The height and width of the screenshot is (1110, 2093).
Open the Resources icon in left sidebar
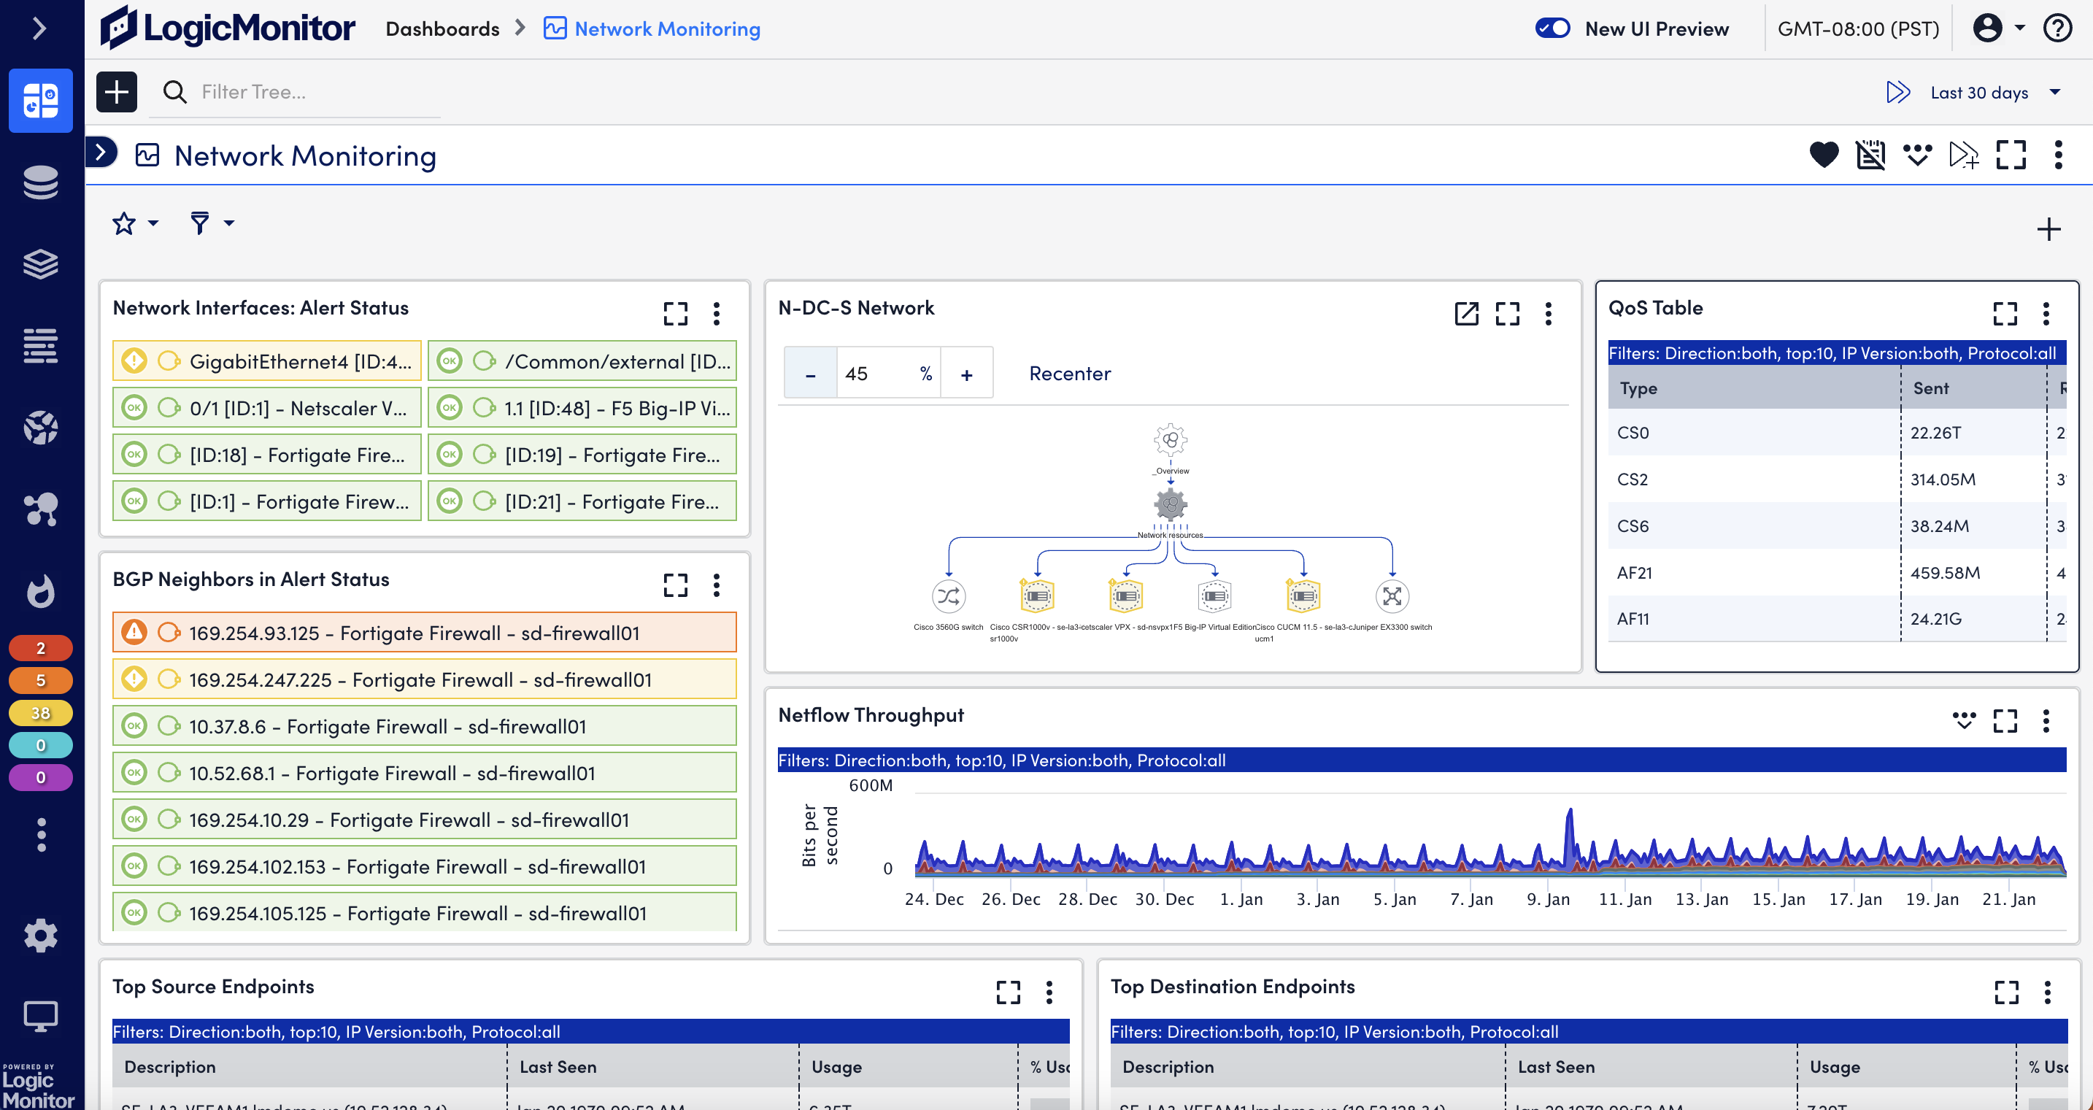[40, 182]
